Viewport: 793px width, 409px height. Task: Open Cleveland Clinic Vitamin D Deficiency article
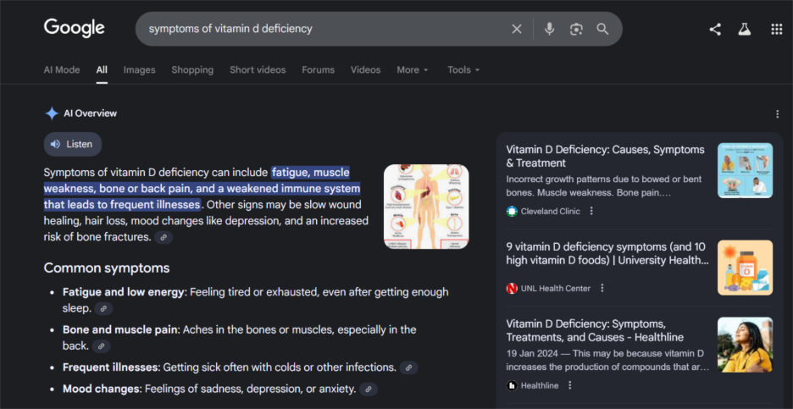605,156
